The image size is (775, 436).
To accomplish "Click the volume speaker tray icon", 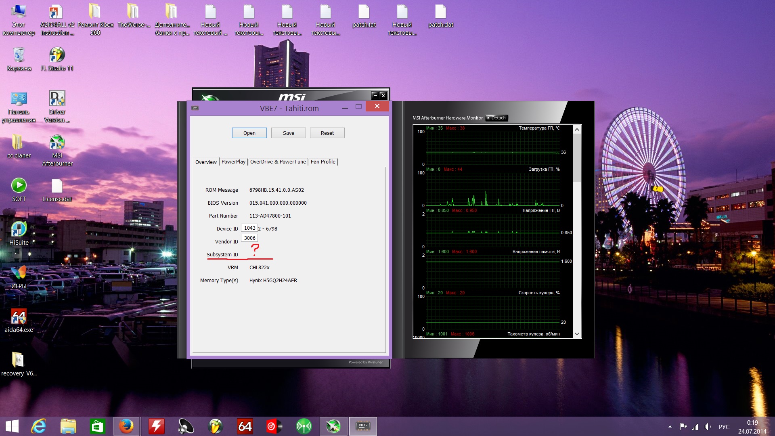I will 708,427.
